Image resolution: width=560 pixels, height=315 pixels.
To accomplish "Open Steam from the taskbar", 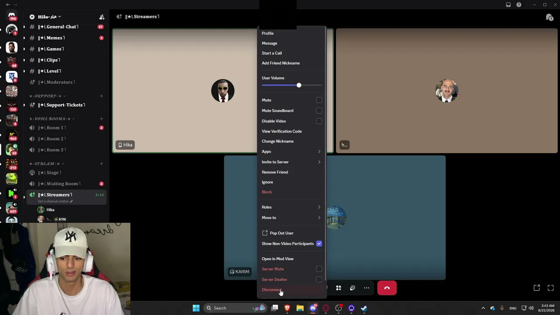I will tap(364, 308).
